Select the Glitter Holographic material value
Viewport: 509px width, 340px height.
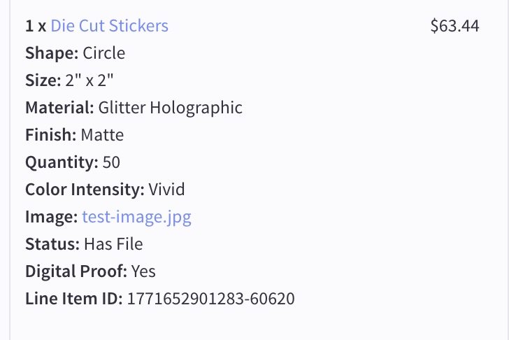171,108
